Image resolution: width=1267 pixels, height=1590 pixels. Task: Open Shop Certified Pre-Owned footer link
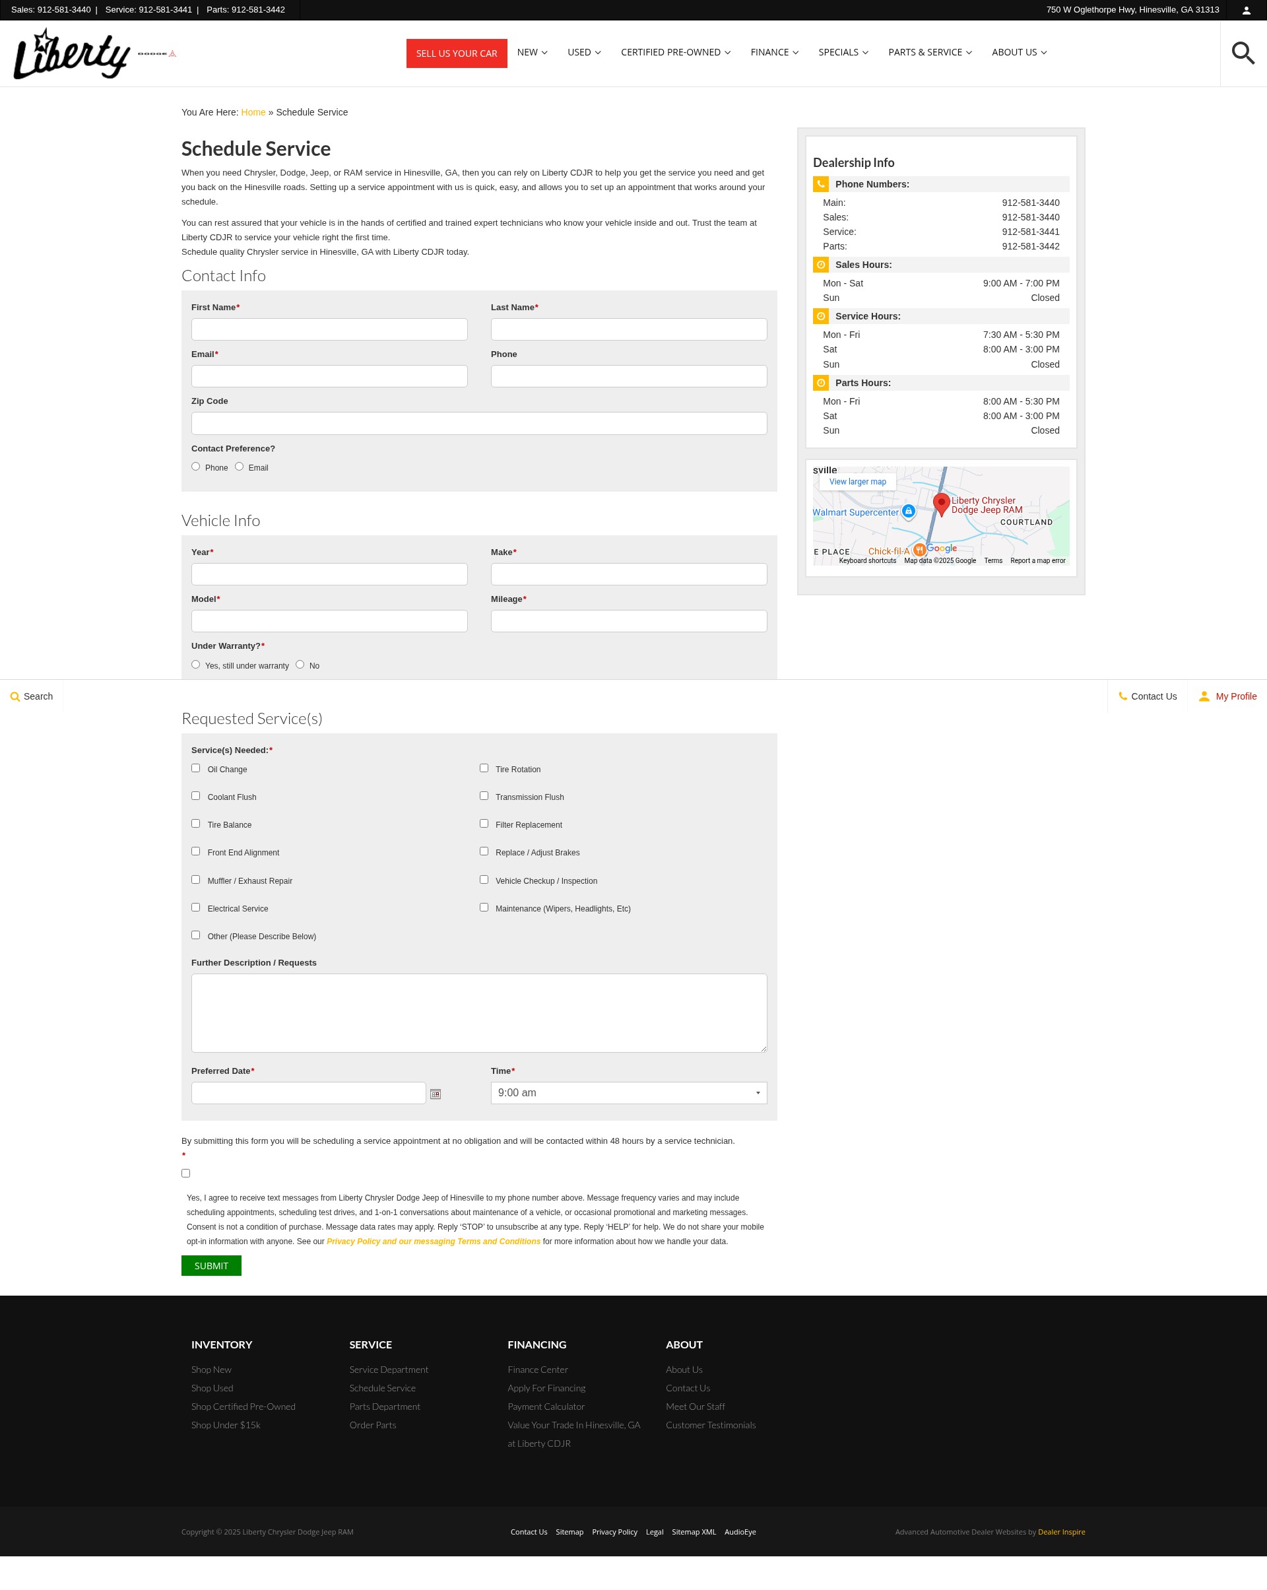tap(244, 1407)
